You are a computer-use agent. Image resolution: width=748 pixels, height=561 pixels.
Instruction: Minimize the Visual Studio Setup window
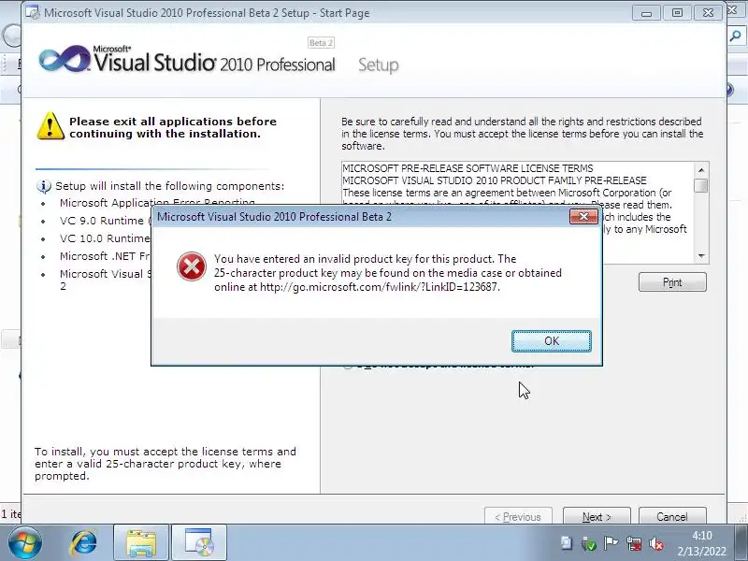646,13
